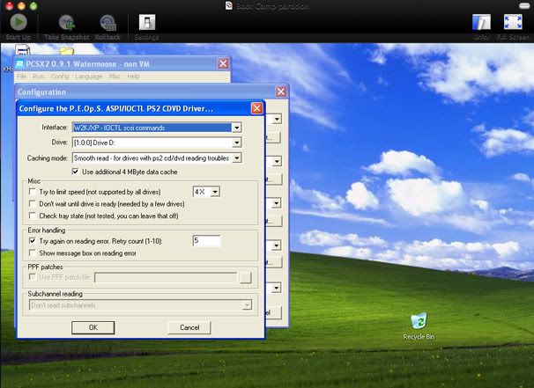Confirm CDVD driver settings with OK

tap(93, 327)
